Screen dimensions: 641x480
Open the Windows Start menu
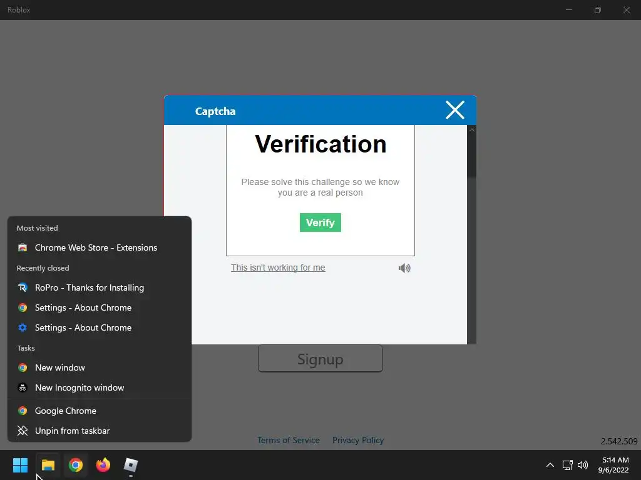click(x=20, y=465)
